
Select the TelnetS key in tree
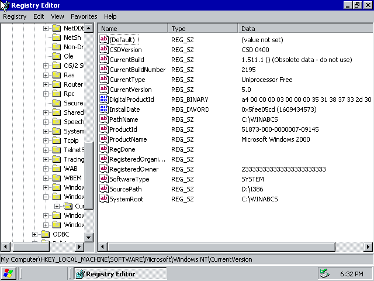pyautogui.click(x=74, y=150)
